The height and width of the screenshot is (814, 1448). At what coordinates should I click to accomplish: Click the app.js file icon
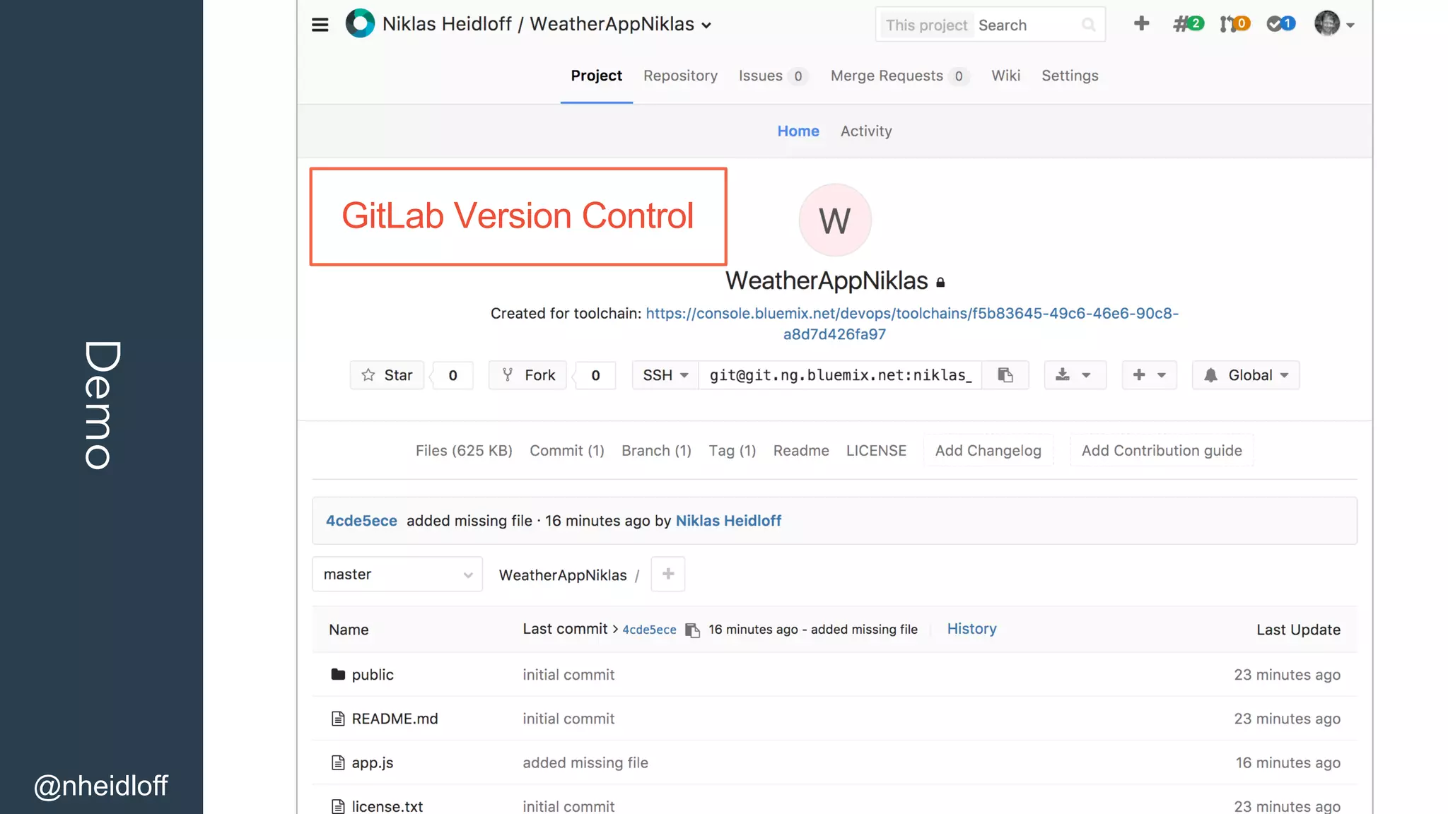(338, 762)
